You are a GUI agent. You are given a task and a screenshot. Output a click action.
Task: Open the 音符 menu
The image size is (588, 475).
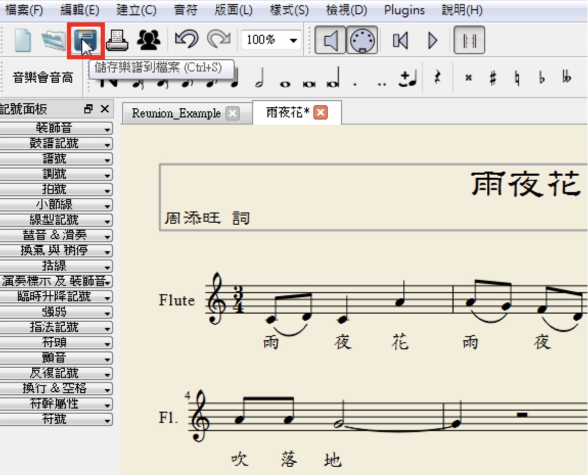pyautogui.click(x=185, y=10)
